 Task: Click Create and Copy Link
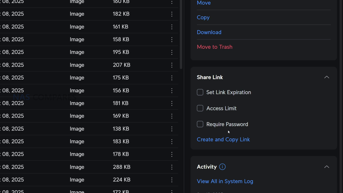coord(223,139)
